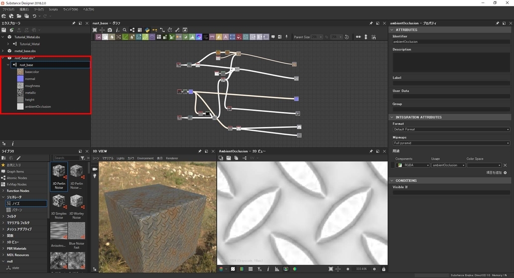
Task: Expand the metal_base.sbs tree node
Action: coord(3,51)
